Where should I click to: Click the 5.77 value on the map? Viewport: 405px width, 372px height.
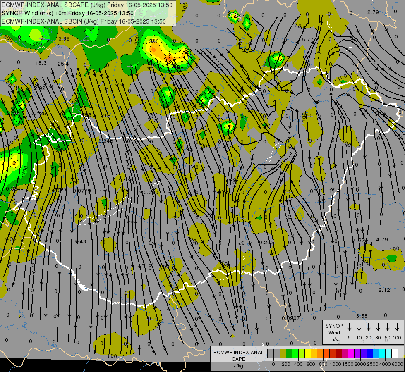click(307, 40)
